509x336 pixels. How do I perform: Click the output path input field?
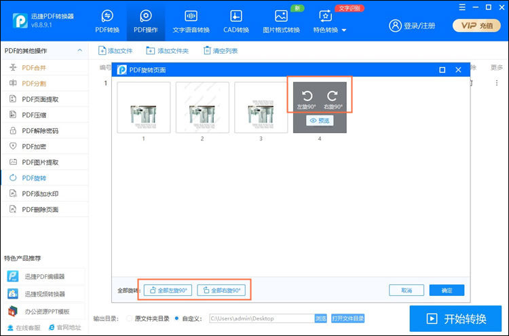coord(260,318)
